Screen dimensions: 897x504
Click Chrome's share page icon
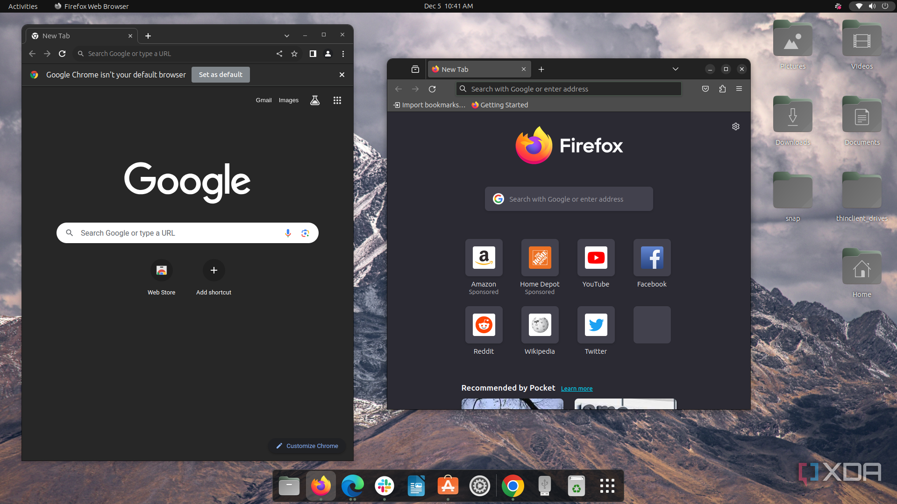tap(279, 54)
